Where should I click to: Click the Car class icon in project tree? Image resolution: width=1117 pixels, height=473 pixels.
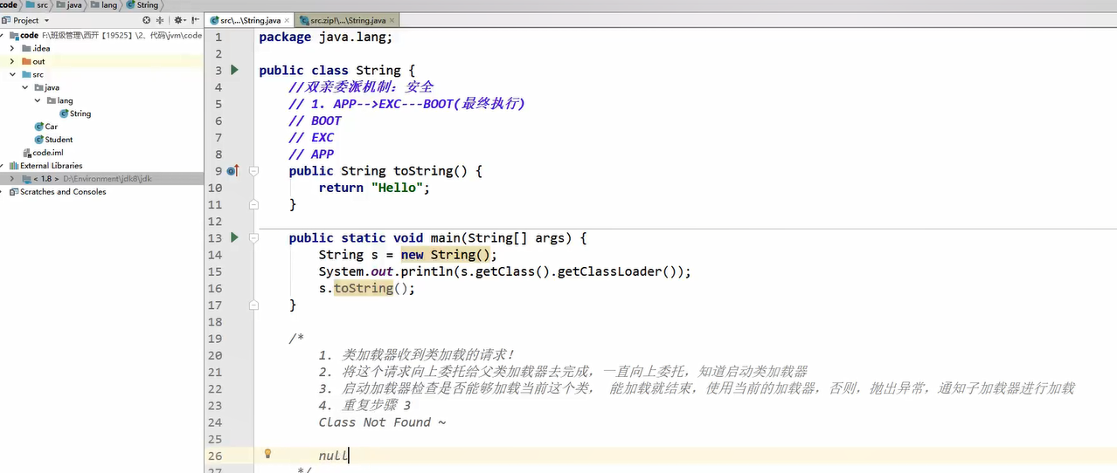coord(39,127)
